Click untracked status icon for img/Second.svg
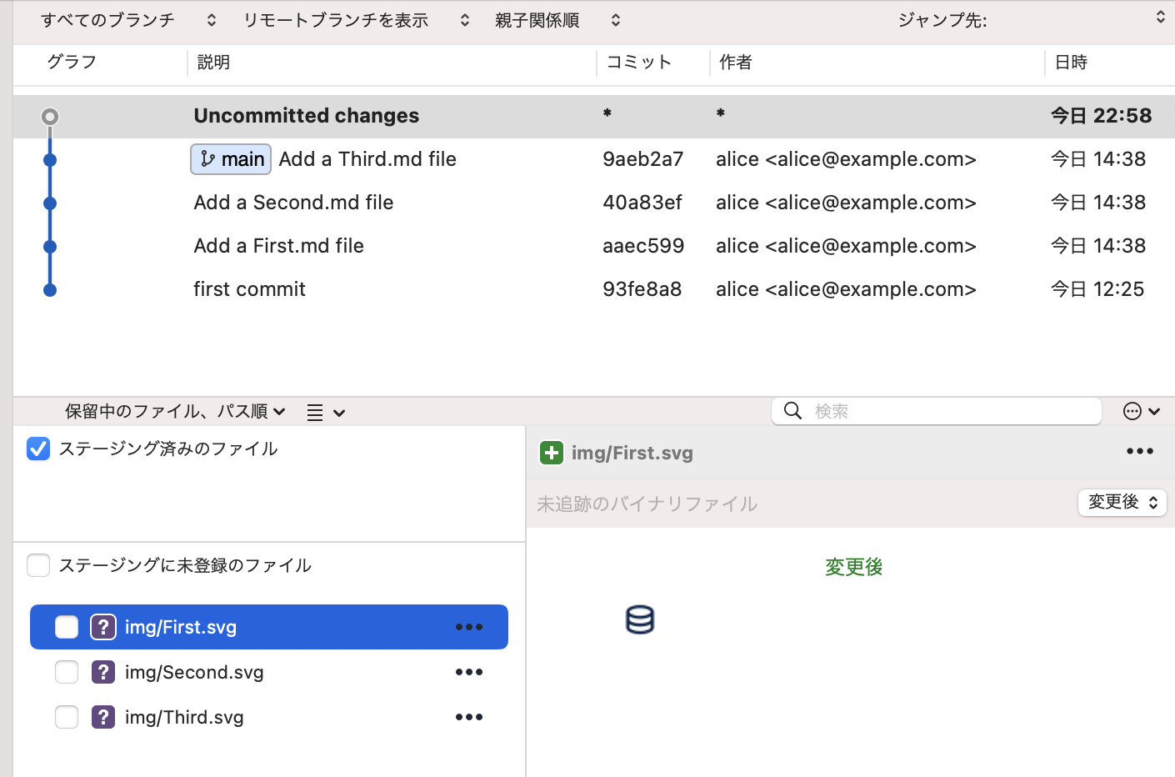The width and height of the screenshot is (1175, 777). (102, 672)
